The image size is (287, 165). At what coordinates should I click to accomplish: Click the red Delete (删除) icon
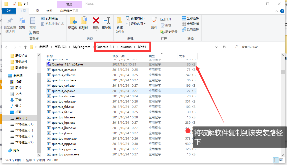[x=96, y=20]
